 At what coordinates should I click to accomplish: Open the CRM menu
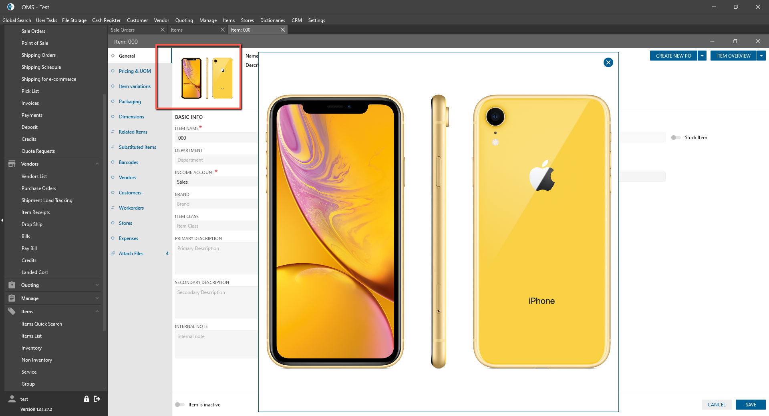pos(297,20)
